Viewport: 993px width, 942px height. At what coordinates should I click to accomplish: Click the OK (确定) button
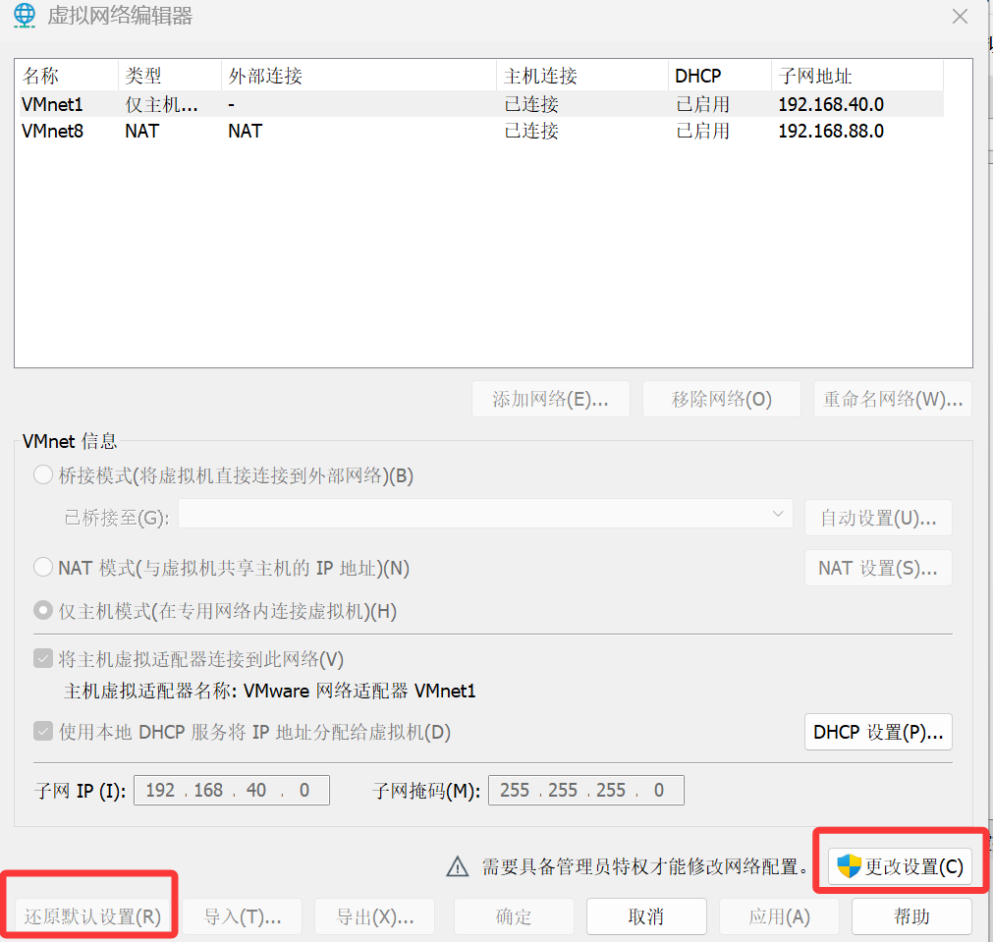[514, 916]
